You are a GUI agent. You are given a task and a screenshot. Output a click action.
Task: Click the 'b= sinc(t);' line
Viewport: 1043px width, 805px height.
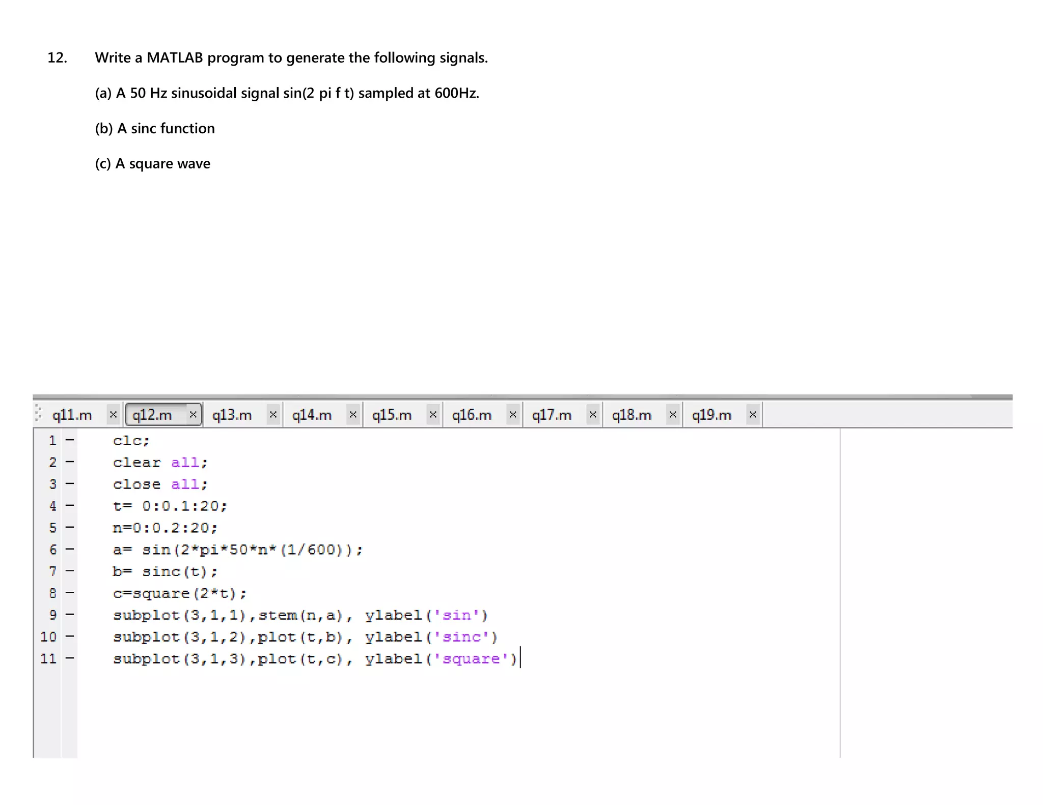click(165, 572)
